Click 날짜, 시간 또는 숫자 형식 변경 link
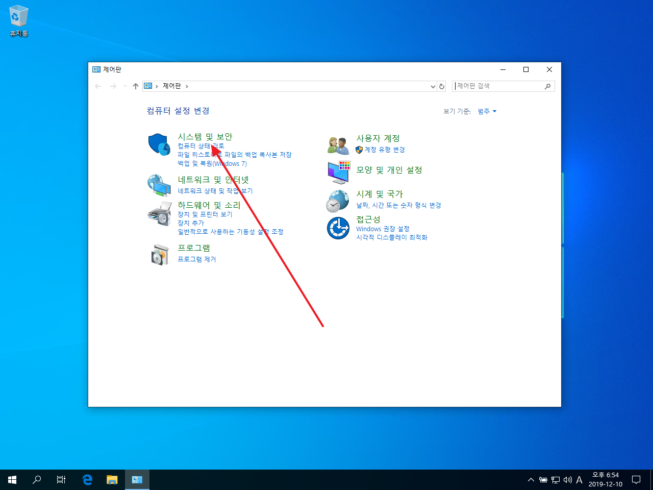 pyautogui.click(x=398, y=205)
